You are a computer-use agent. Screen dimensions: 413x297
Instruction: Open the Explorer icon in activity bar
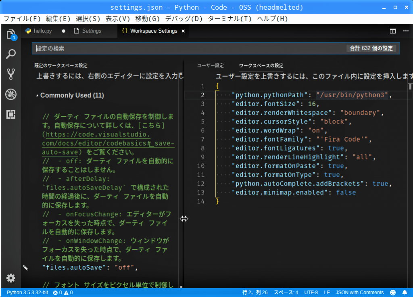tap(11, 34)
